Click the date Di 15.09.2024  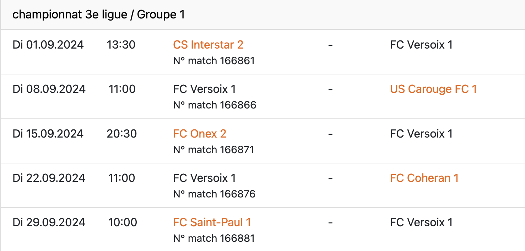(48, 134)
